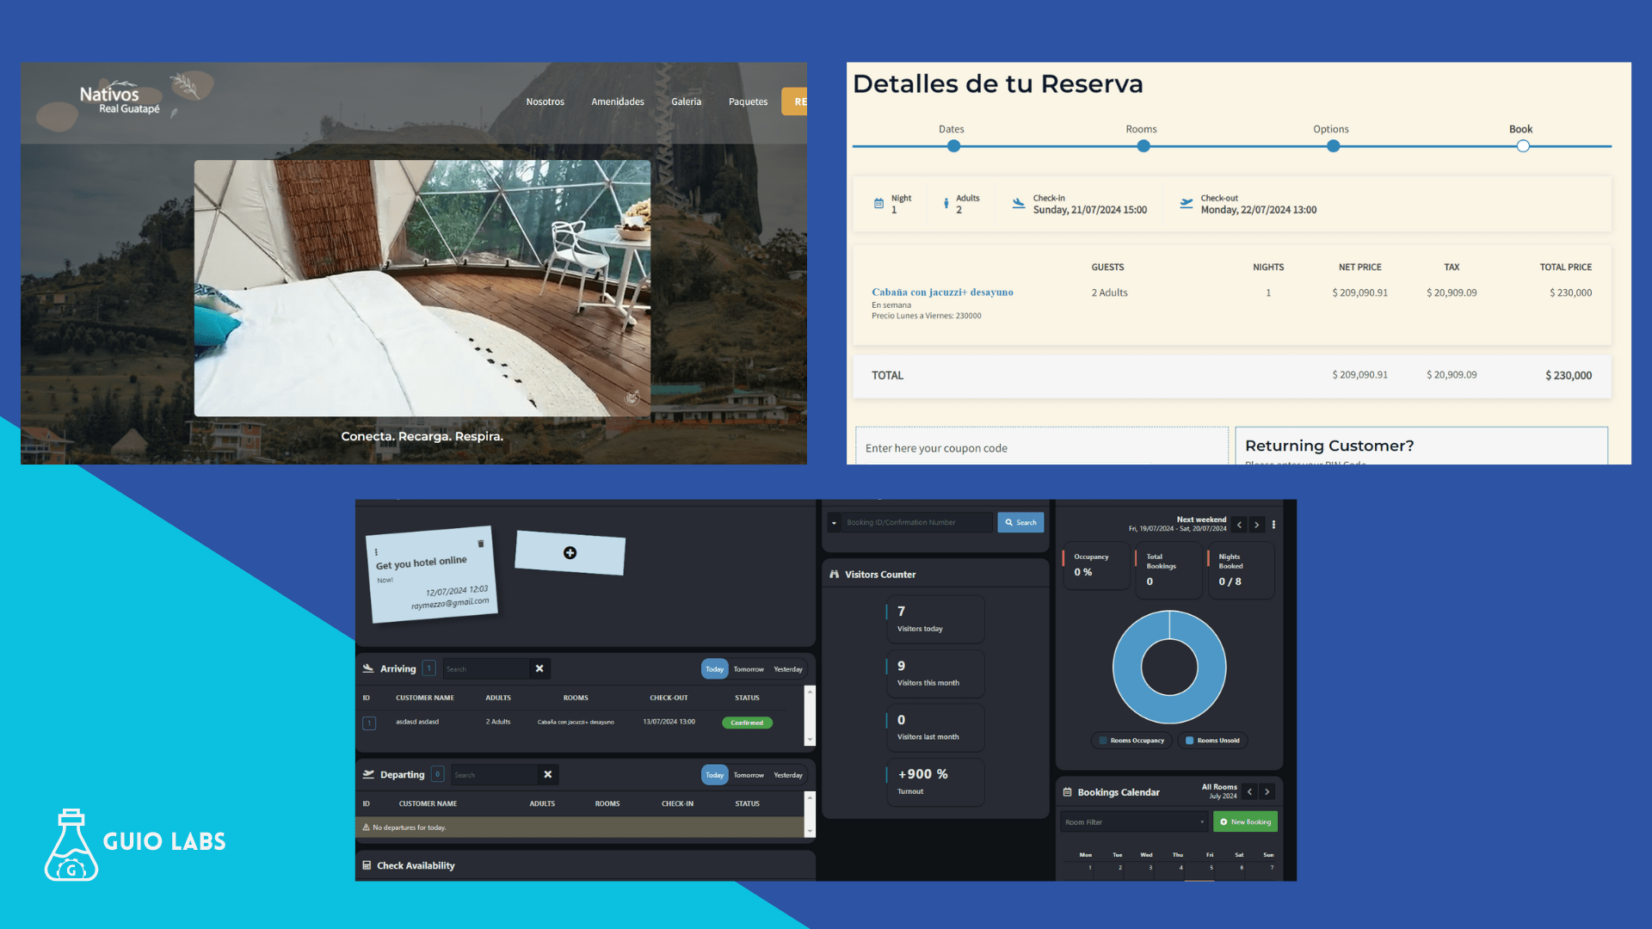Click the Adults person icon in reservation details

pos(946,204)
